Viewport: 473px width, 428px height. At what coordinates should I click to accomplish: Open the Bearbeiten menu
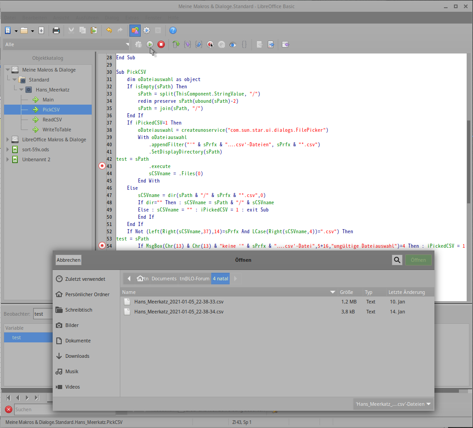coord(34,18)
